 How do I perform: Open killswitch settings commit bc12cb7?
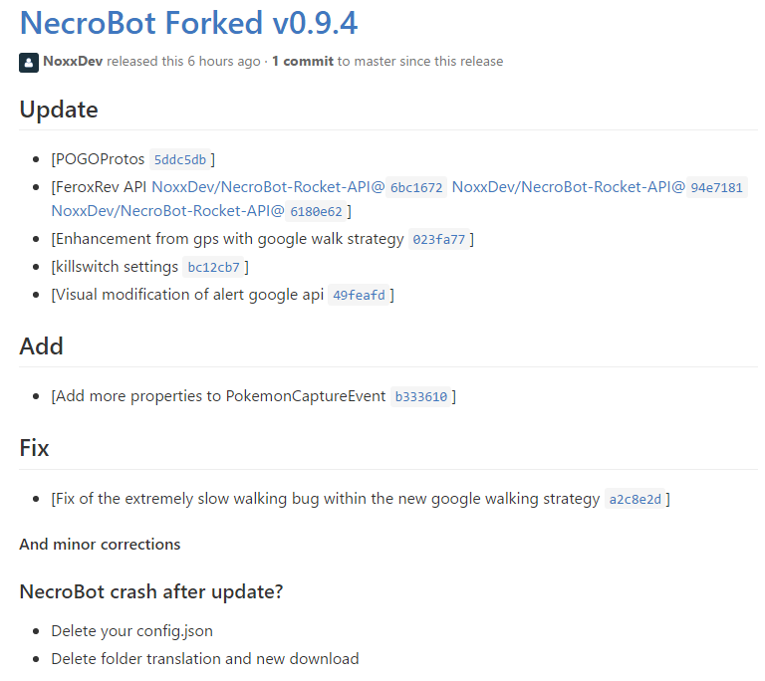[x=214, y=268]
